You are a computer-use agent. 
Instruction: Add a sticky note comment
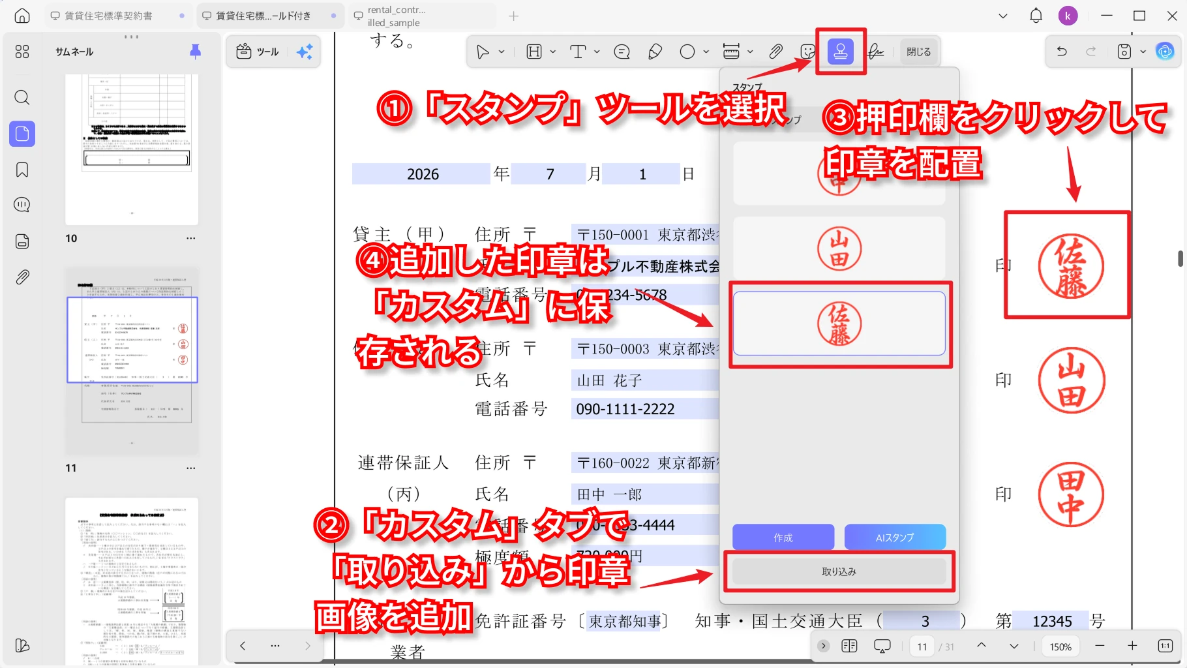(622, 52)
